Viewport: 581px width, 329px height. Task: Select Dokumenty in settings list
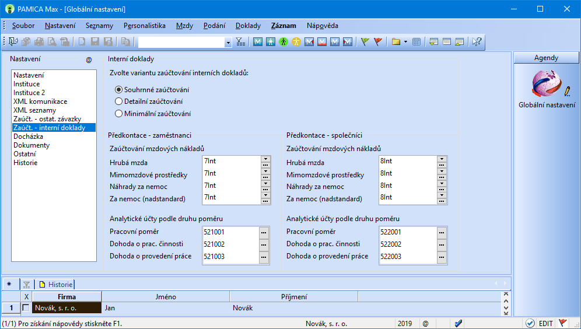point(32,145)
